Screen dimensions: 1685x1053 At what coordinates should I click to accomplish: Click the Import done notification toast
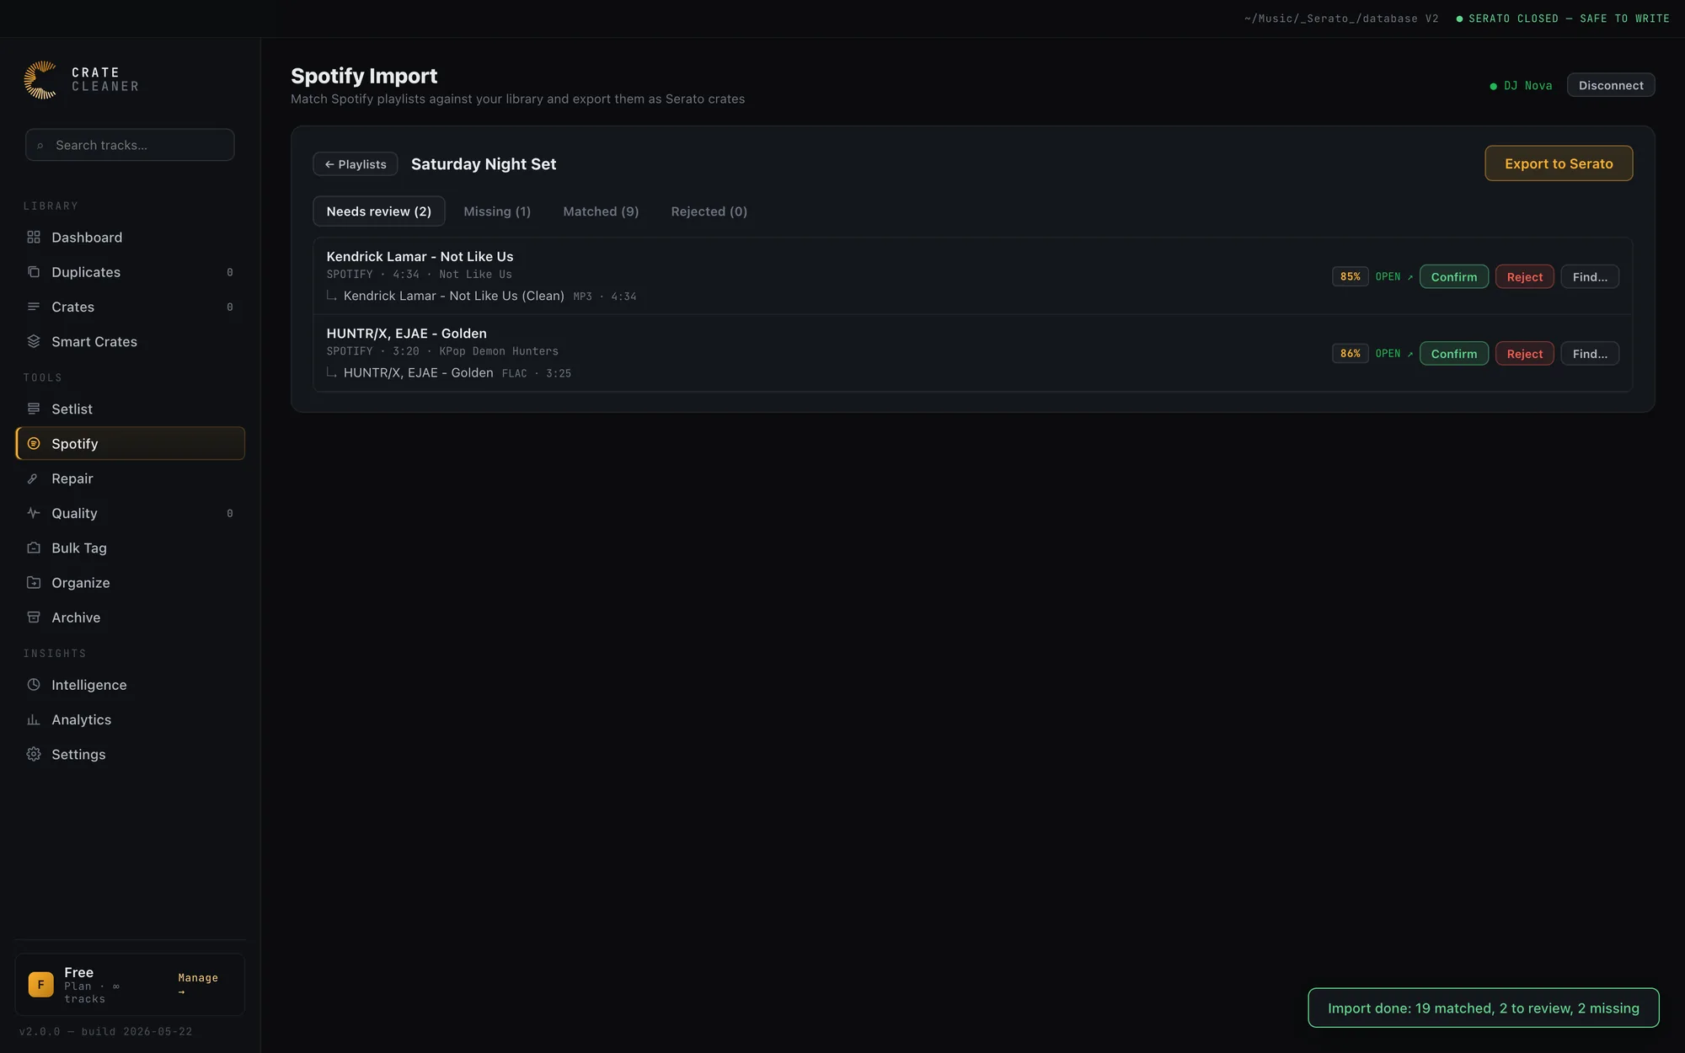[x=1483, y=1008]
